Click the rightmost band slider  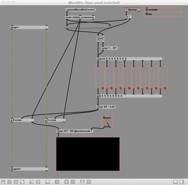point(163,78)
